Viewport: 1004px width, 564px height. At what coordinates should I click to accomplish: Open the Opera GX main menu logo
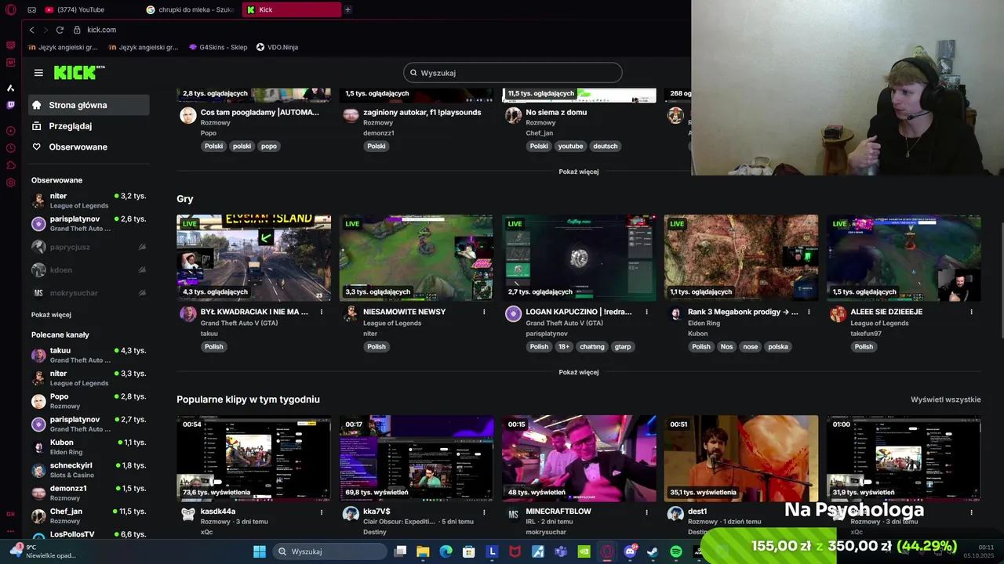pyautogui.click(x=10, y=9)
